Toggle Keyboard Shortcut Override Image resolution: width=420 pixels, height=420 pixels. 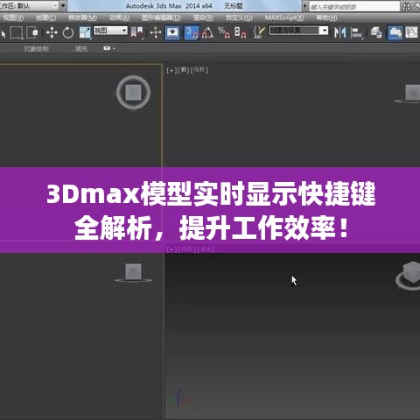click(x=172, y=32)
